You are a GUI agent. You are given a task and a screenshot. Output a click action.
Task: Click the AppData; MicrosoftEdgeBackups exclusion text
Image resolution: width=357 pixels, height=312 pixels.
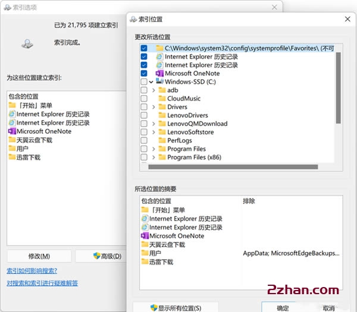click(291, 253)
